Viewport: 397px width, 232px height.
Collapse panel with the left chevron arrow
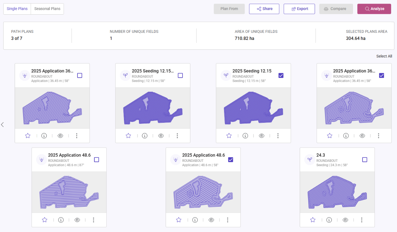(3, 124)
